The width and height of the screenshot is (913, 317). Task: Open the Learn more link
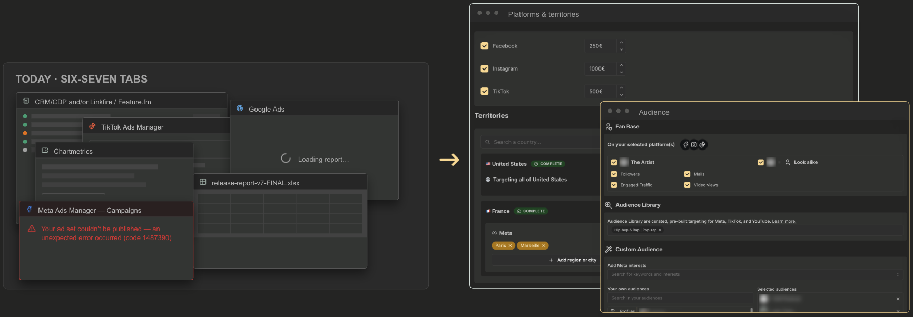[784, 221]
